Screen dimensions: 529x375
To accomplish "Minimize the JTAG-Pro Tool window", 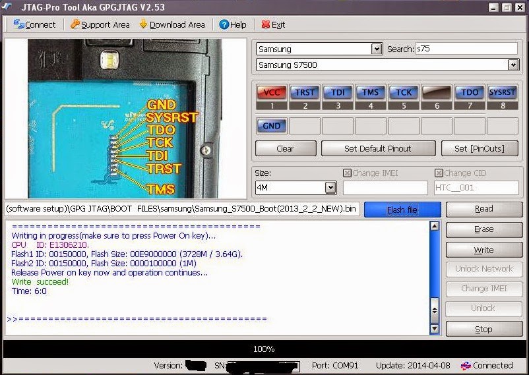I will (x=493, y=7).
